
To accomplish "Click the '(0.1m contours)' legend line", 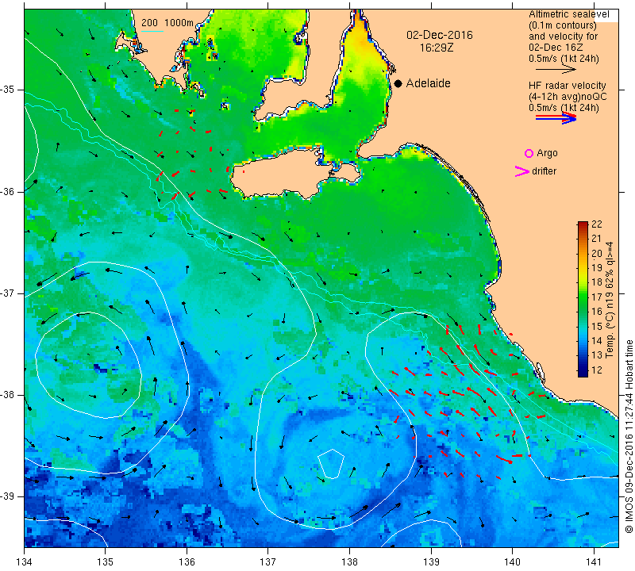I will click(x=563, y=25).
